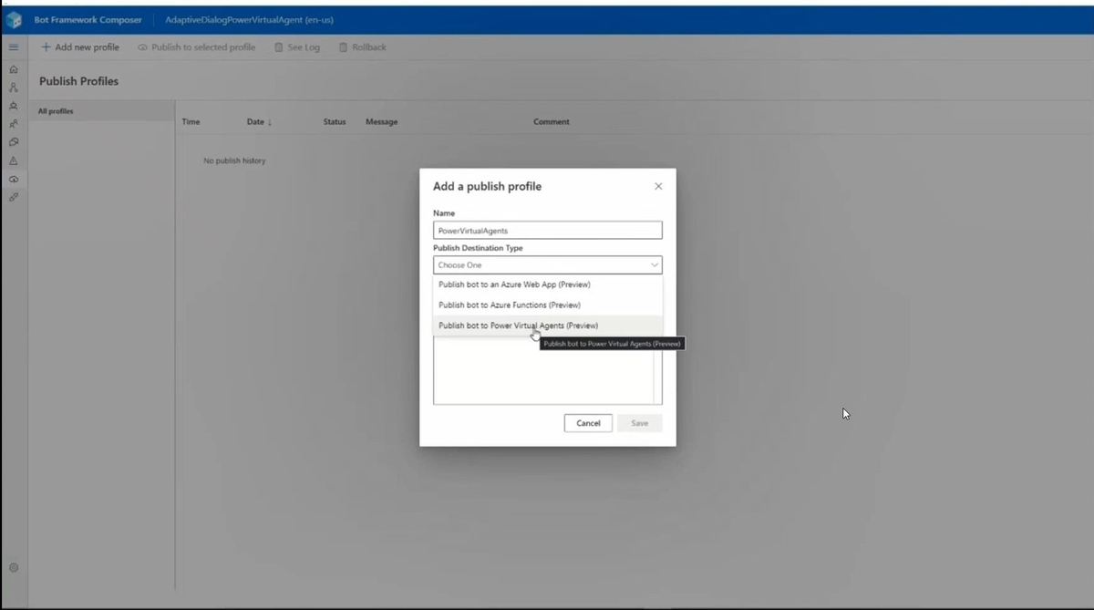
Task: Click the Bot Framework Composer logo
Action: [x=14, y=20]
